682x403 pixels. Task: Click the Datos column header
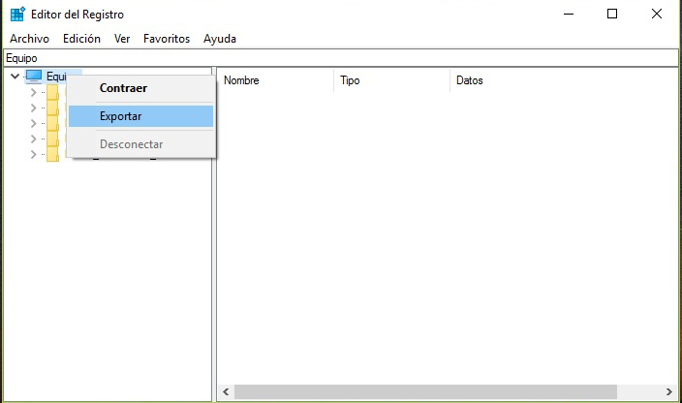pos(470,80)
